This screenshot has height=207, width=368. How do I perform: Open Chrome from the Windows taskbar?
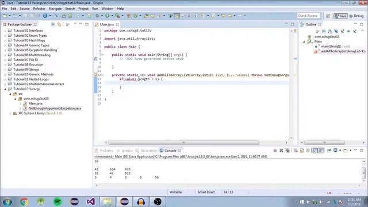click(x=24, y=202)
